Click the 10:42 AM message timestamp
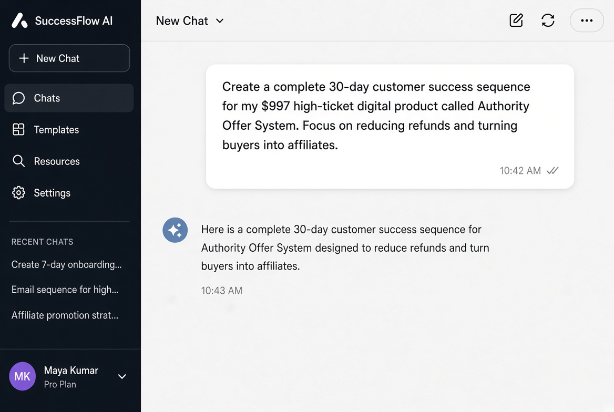This screenshot has width=614, height=412. (520, 171)
